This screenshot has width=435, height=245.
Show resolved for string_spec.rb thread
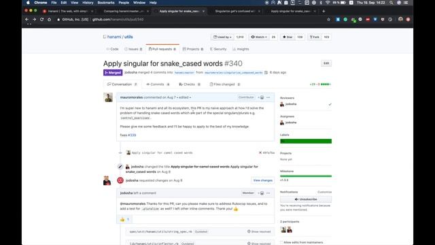259,231
